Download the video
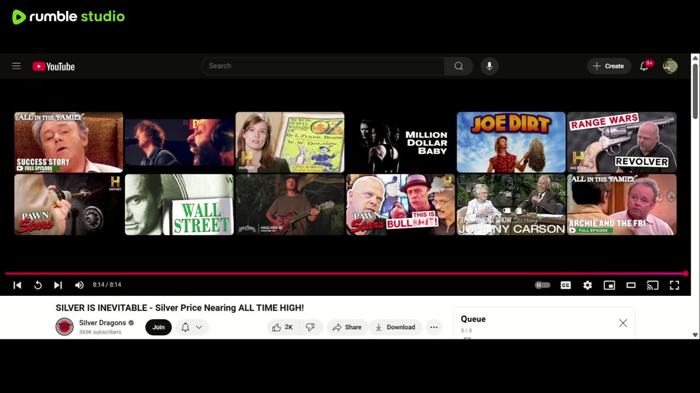The height and width of the screenshot is (393, 700). pyautogui.click(x=395, y=327)
